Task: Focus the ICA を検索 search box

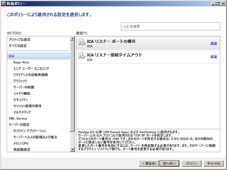Action: point(170,26)
